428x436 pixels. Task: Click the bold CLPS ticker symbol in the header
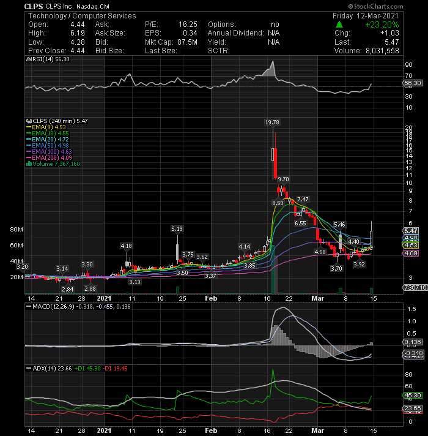click(x=34, y=6)
